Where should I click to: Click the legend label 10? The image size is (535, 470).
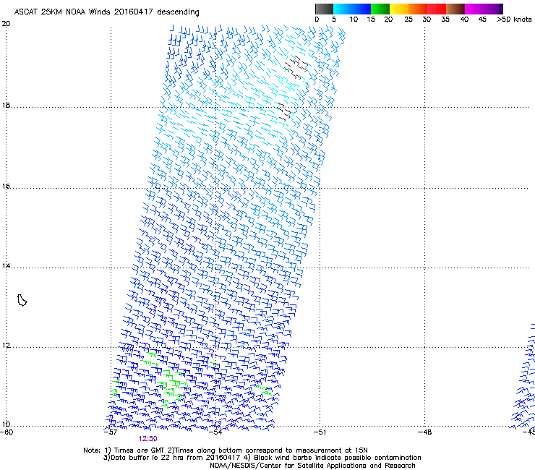click(354, 20)
